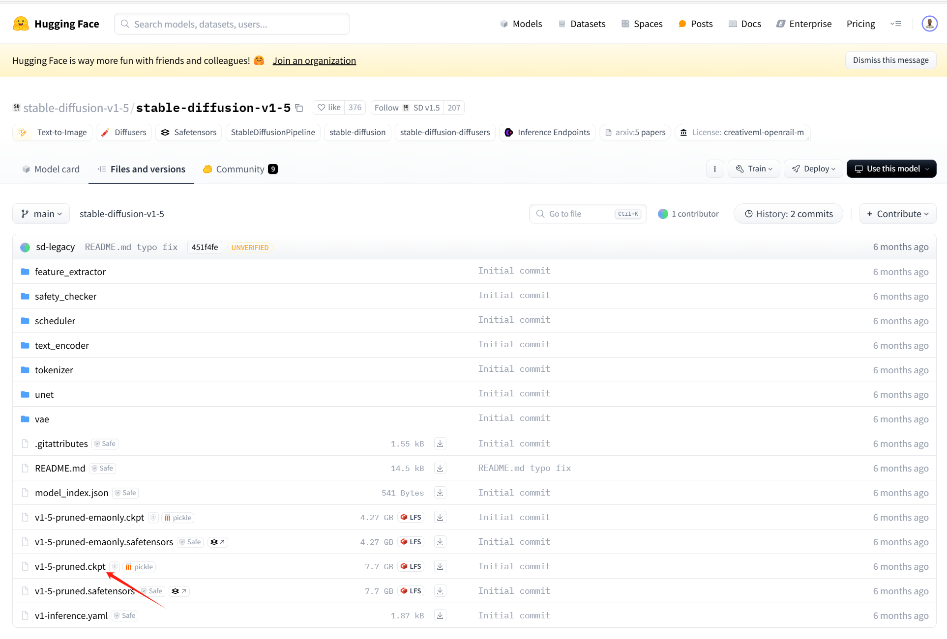Viewport: 947px width, 639px height.
Task: Dismiss the organization banner message
Action: pos(890,60)
